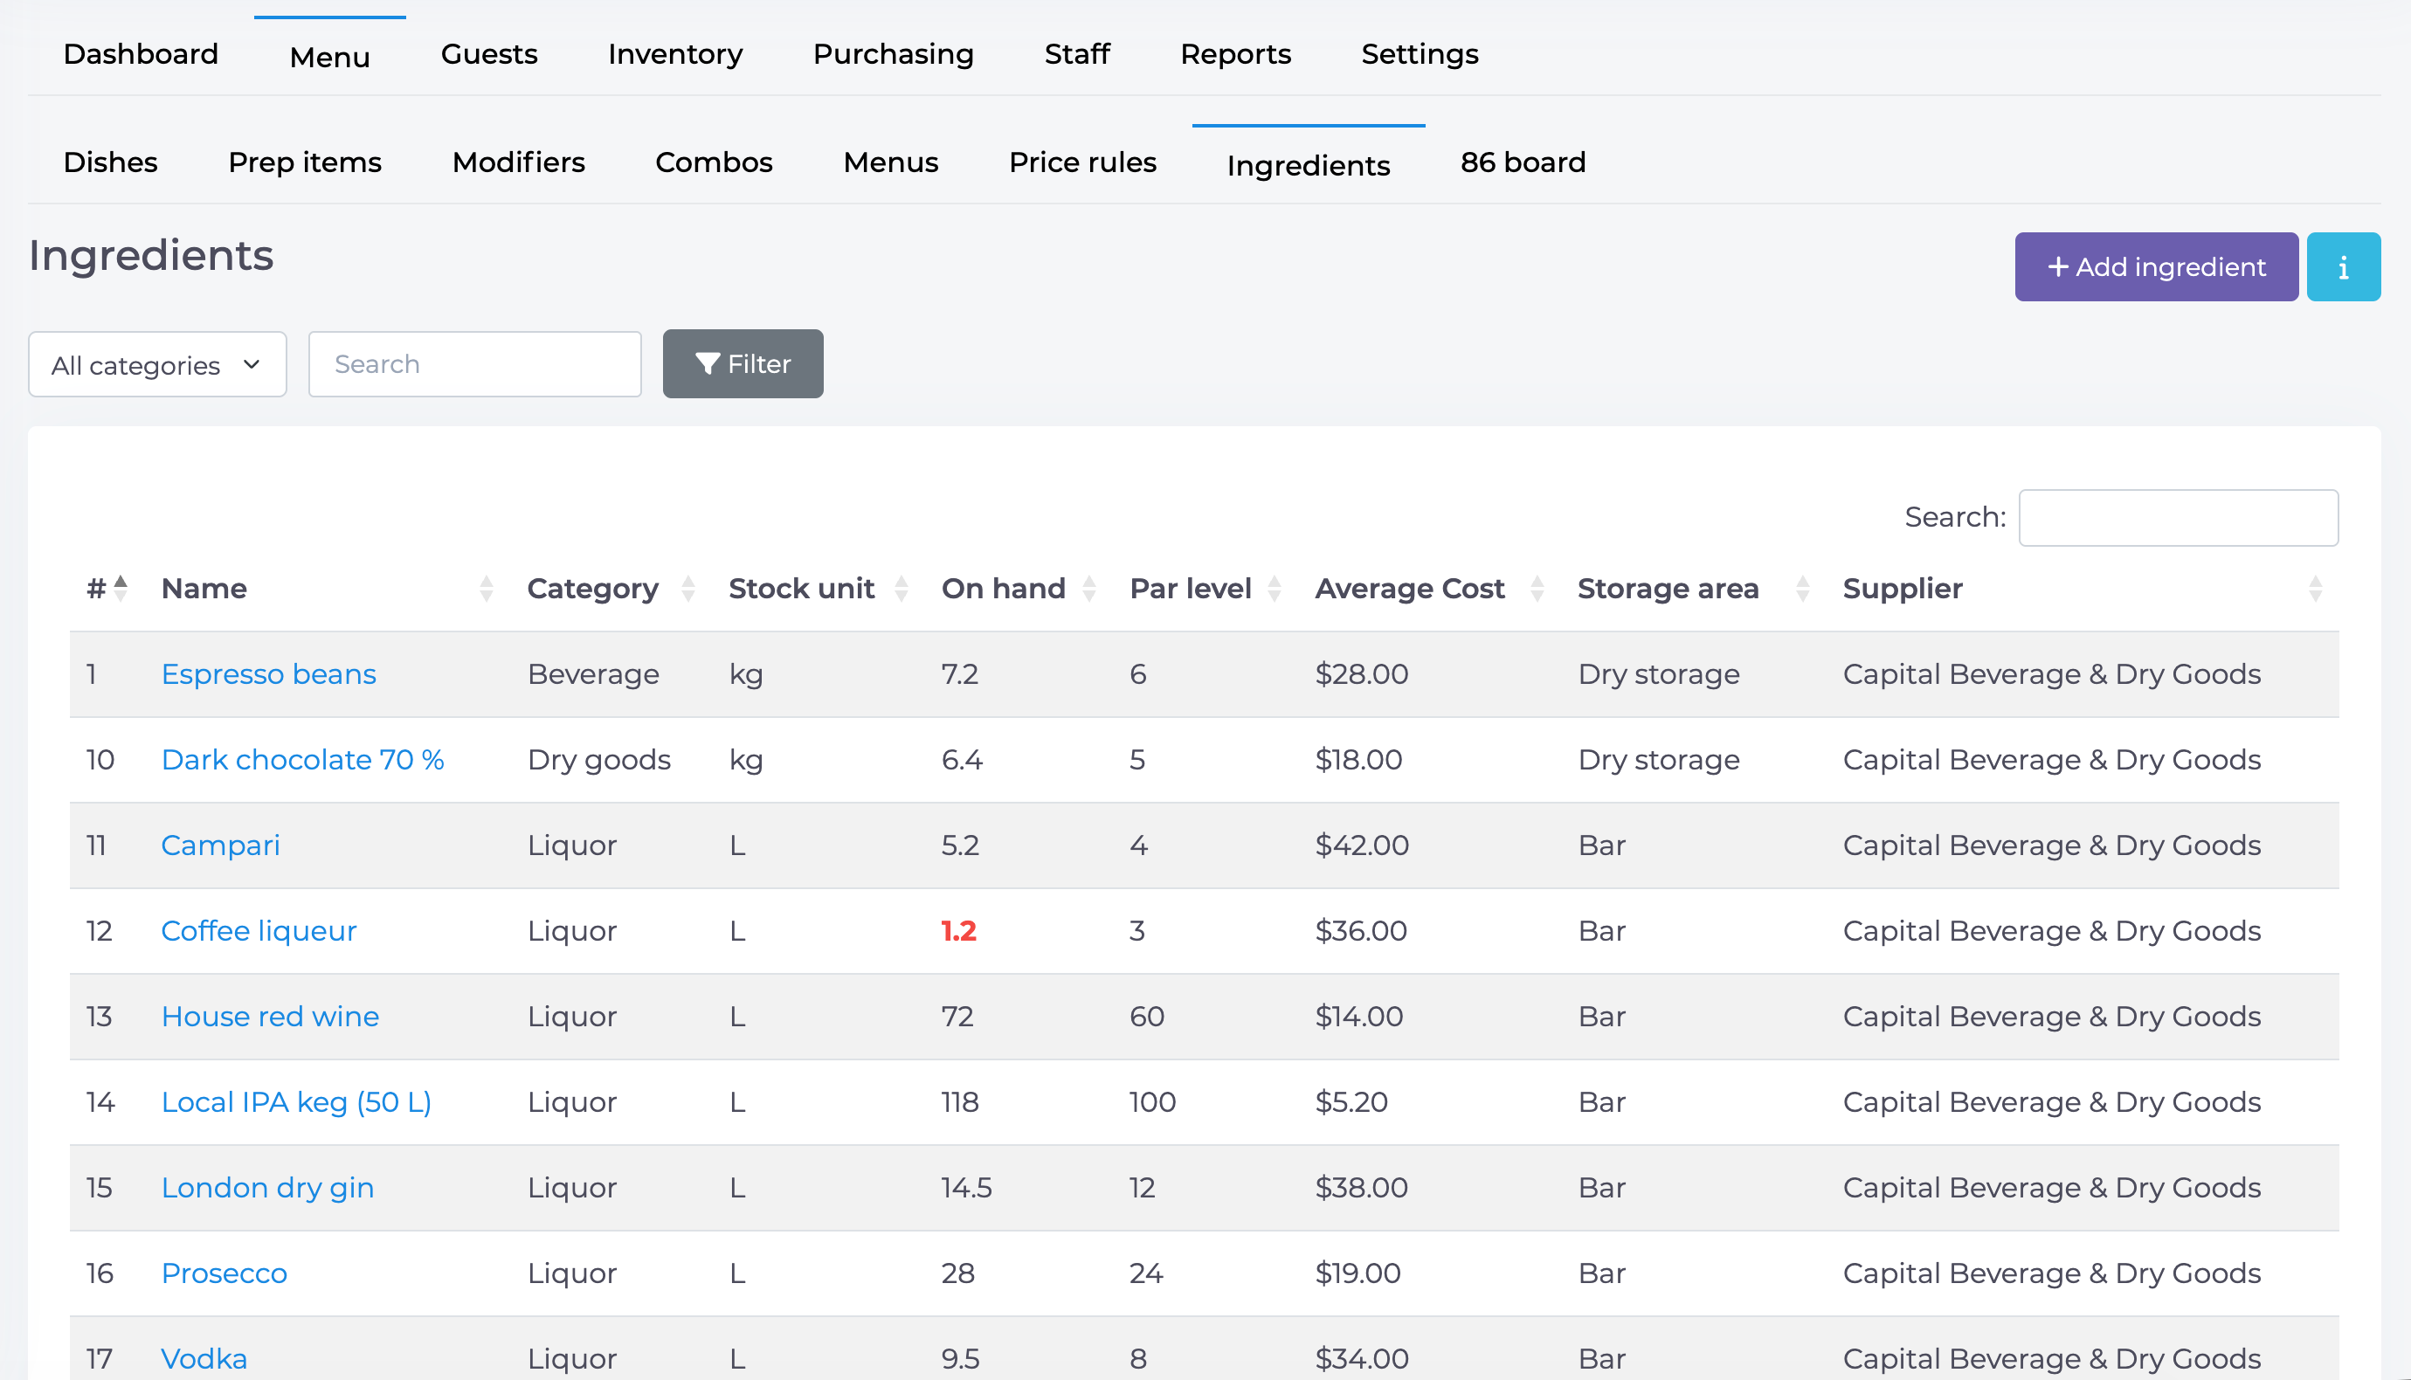Sort ingredients by Category column
This screenshot has width=2411, height=1380.
[611, 589]
